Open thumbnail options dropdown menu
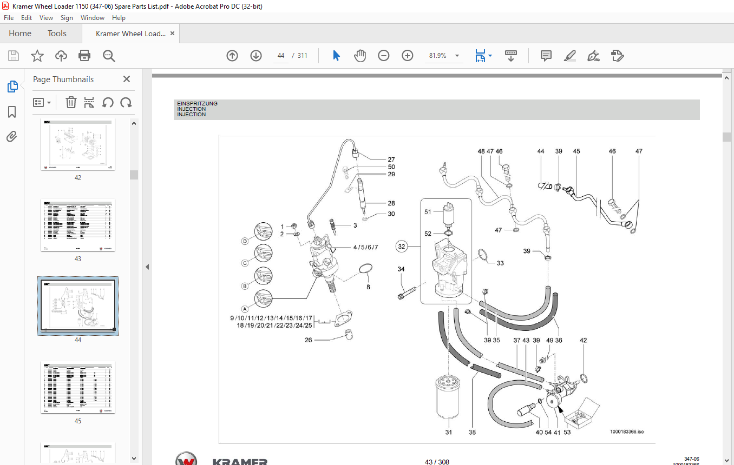Image resolution: width=734 pixels, height=465 pixels. coord(42,102)
